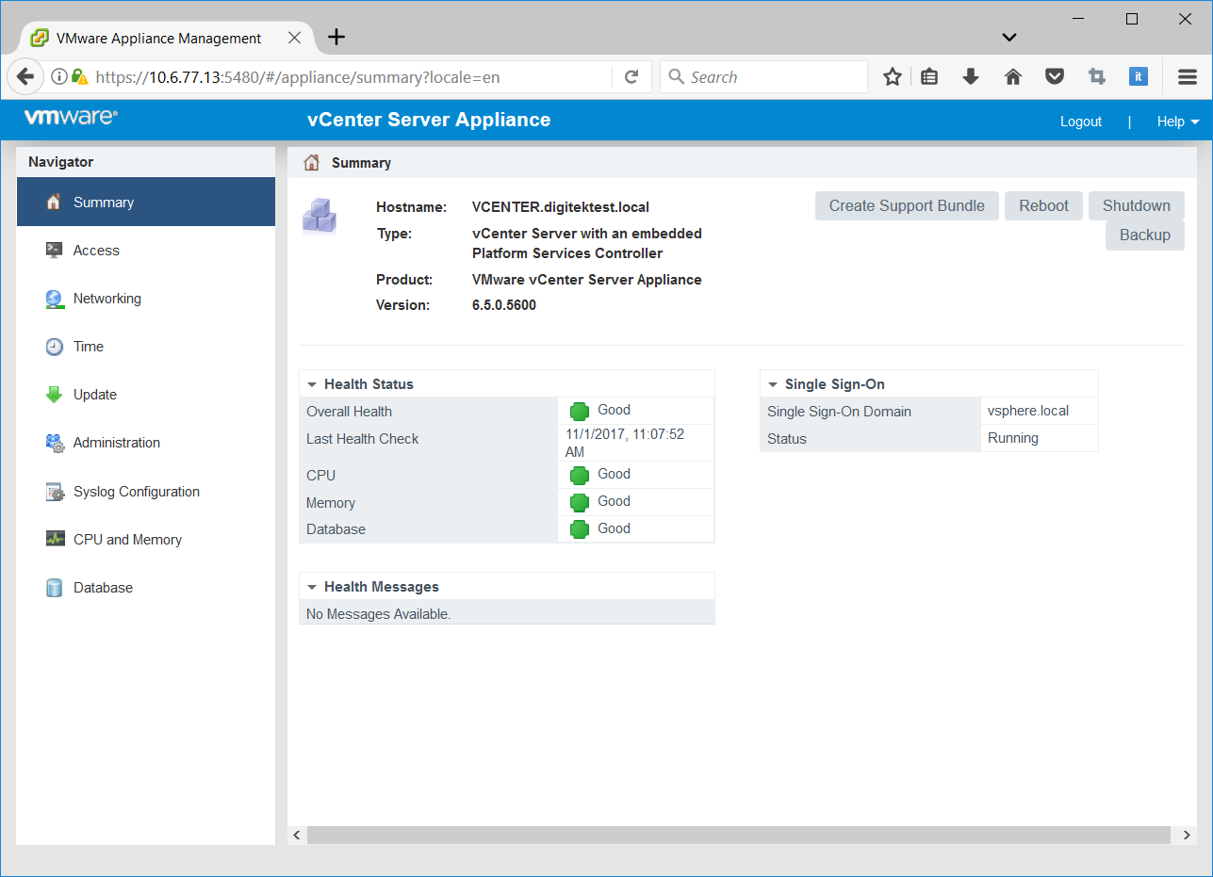
Task: Click the vsphere.local domain value
Action: click(1028, 411)
